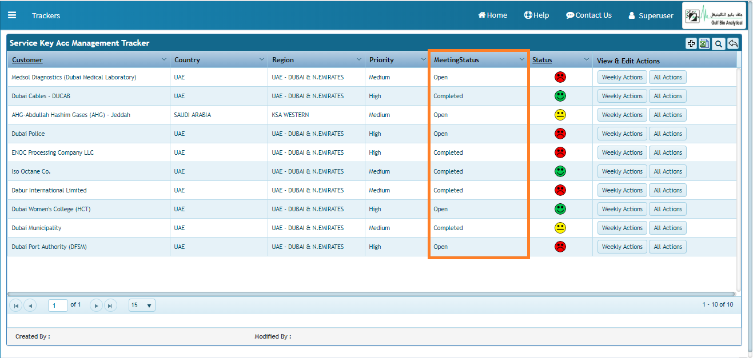Select the Dubai Municipality customer cell
The height and width of the screenshot is (358, 753).
tap(89, 228)
